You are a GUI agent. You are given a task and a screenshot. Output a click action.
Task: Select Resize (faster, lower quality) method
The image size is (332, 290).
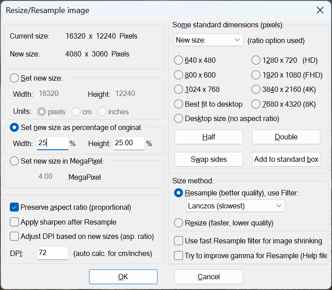[179, 223]
